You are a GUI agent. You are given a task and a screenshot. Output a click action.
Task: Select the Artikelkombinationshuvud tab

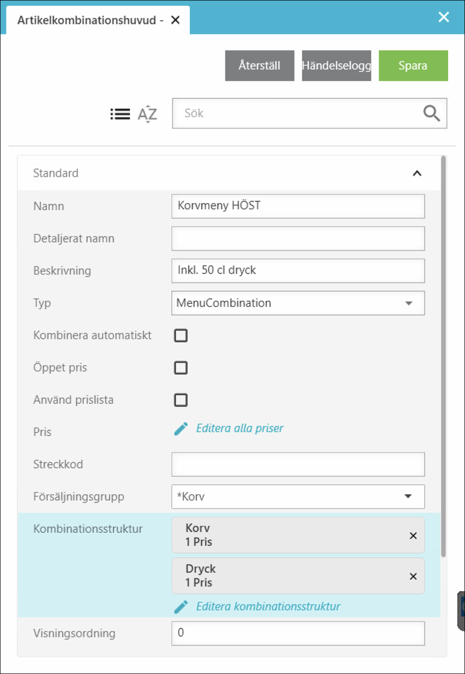click(87, 20)
